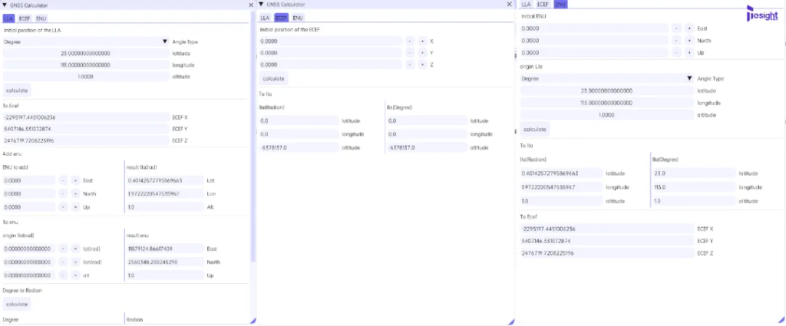
Task: Click calculate below the Z field in the middle window
Action: (274, 78)
